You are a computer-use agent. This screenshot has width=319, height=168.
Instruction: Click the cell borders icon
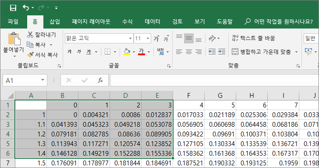(108, 52)
